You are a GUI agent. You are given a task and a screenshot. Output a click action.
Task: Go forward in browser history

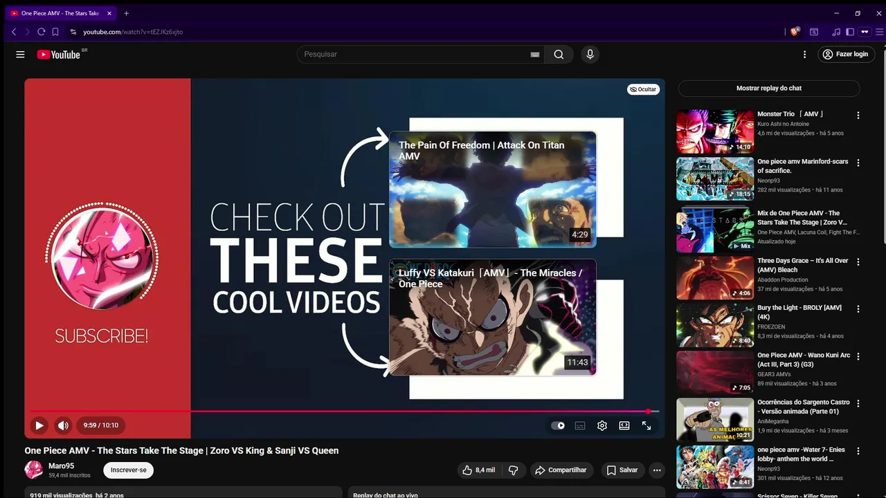[x=28, y=32]
